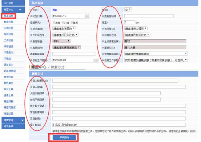Screen dimensions: 201x142
Task: Go to 資格證書 sidebar item
Action: click(x=9, y=46)
